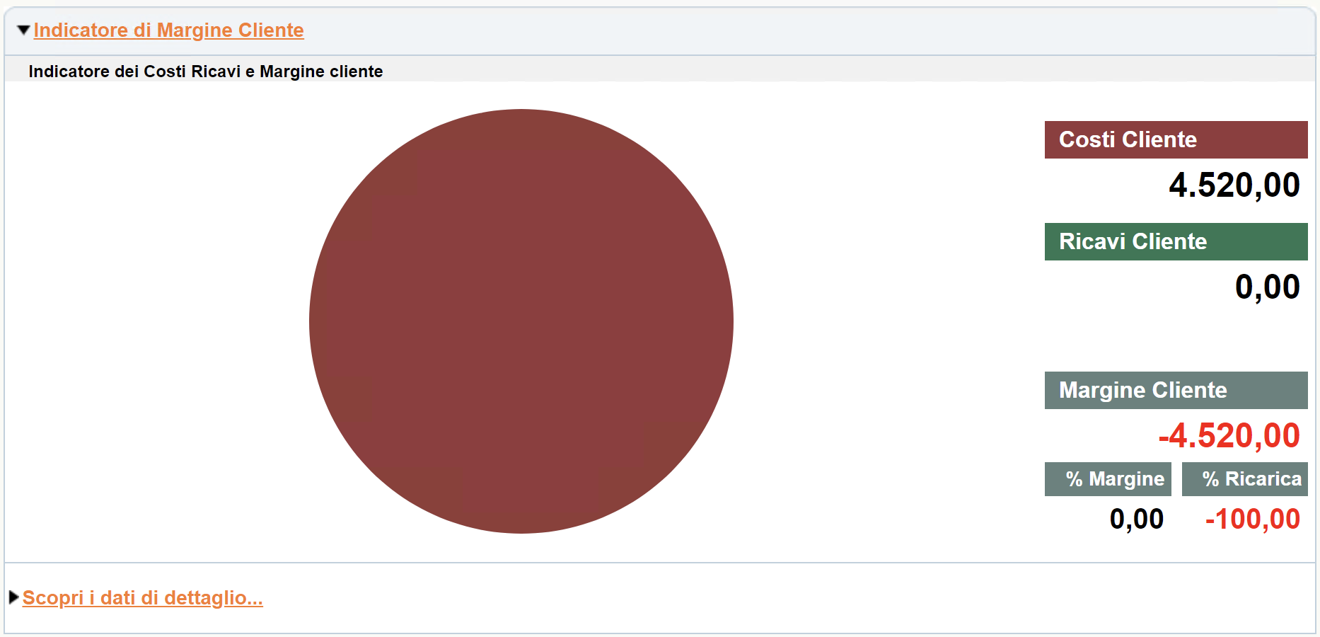This screenshot has height=637, width=1320.
Task: Click the dark red pie chart
Action: (521, 321)
